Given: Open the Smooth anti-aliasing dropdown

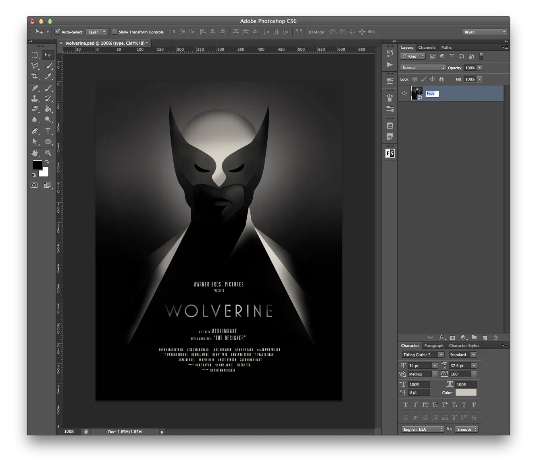Looking at the screenshot, I should tap(467, 430).
